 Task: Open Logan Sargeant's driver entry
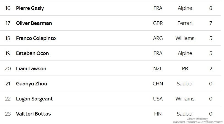[34, 99]
